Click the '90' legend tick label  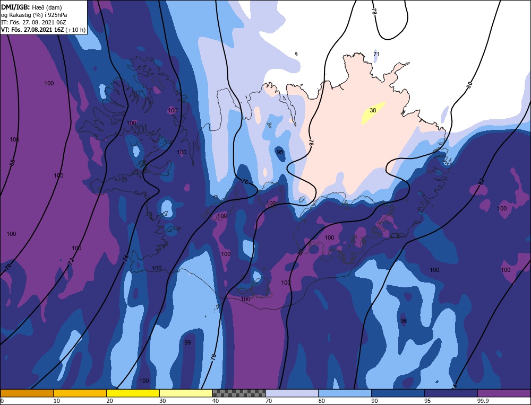point(374,401)
